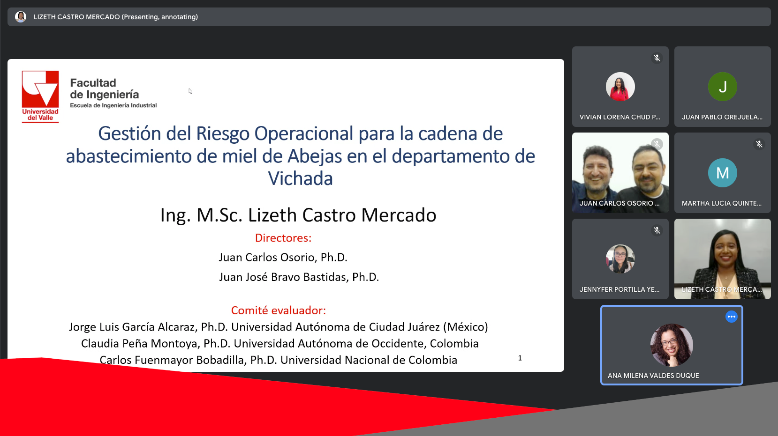
Task: Click the green J avatar of Juan Pablo
Action: [722, 87]
